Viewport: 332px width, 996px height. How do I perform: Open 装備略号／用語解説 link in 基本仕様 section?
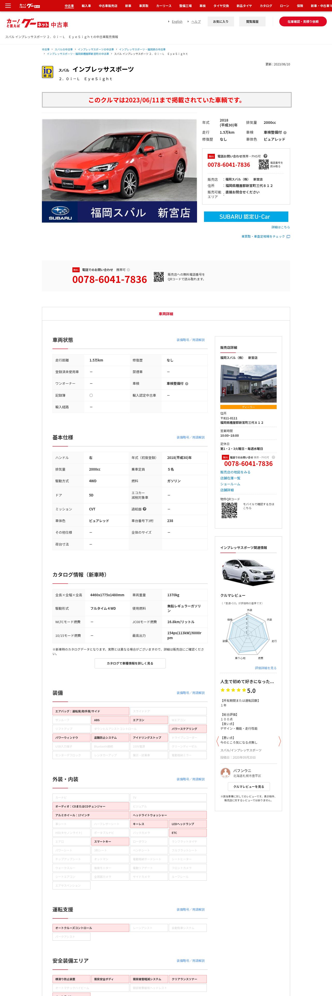click(x=191, y=437)
